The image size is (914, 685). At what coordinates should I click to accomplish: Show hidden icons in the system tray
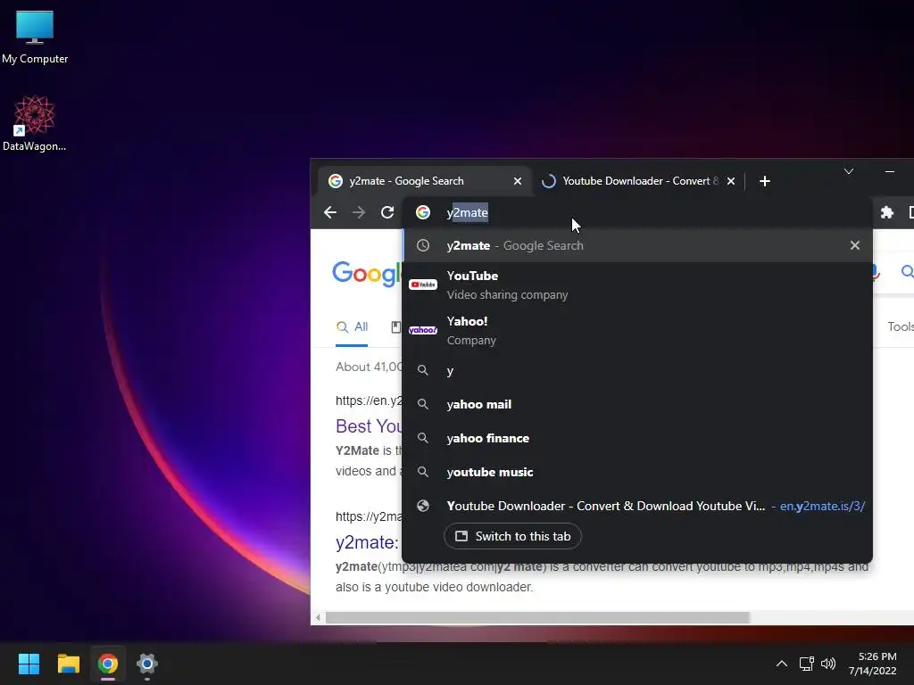[x=782, y=664]
